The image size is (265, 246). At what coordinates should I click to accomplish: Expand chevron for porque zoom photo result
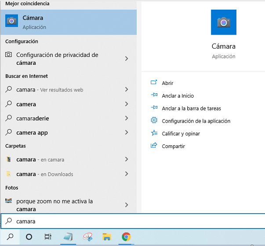[127, 205]
